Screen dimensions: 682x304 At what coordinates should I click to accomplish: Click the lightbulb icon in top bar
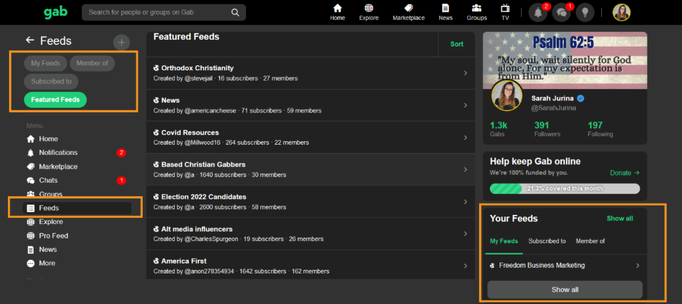pyautogui.click(x=586, y=13)
